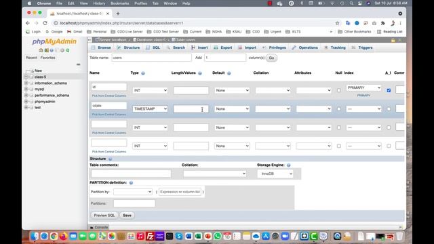Open InnoDB storage engine dropdown
The height and width of the screenshot is (244, 434).
[275, 174]
